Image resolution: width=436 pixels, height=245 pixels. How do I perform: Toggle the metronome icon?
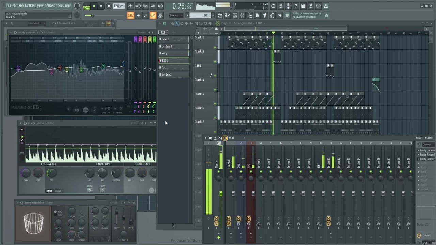click(130, 6)
